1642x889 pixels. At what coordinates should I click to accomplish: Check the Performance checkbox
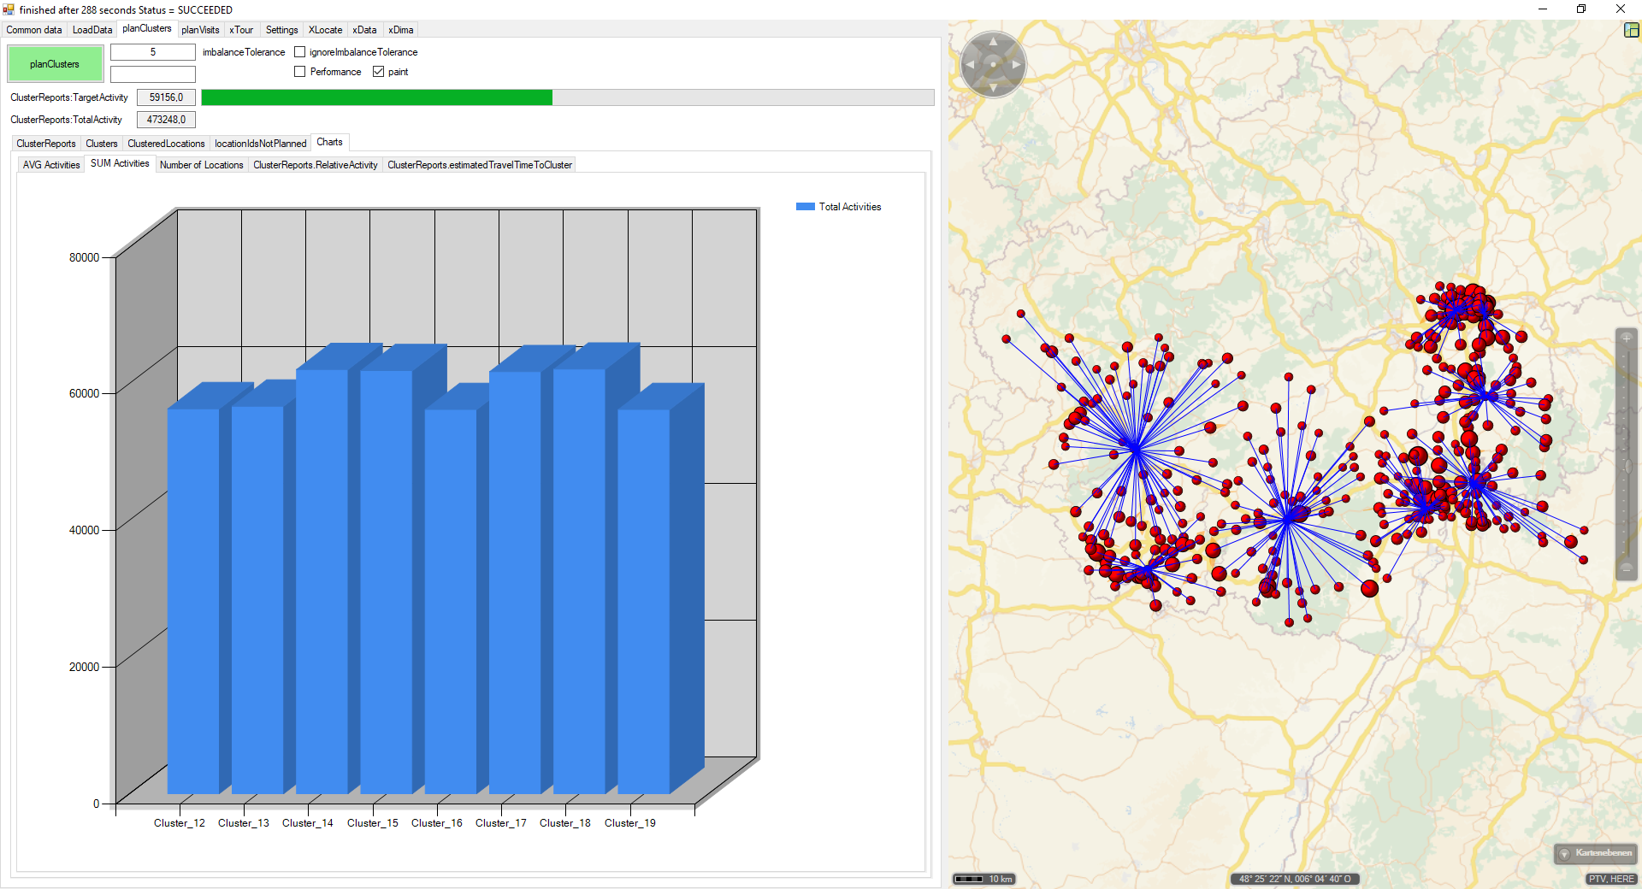click(300, 72)
